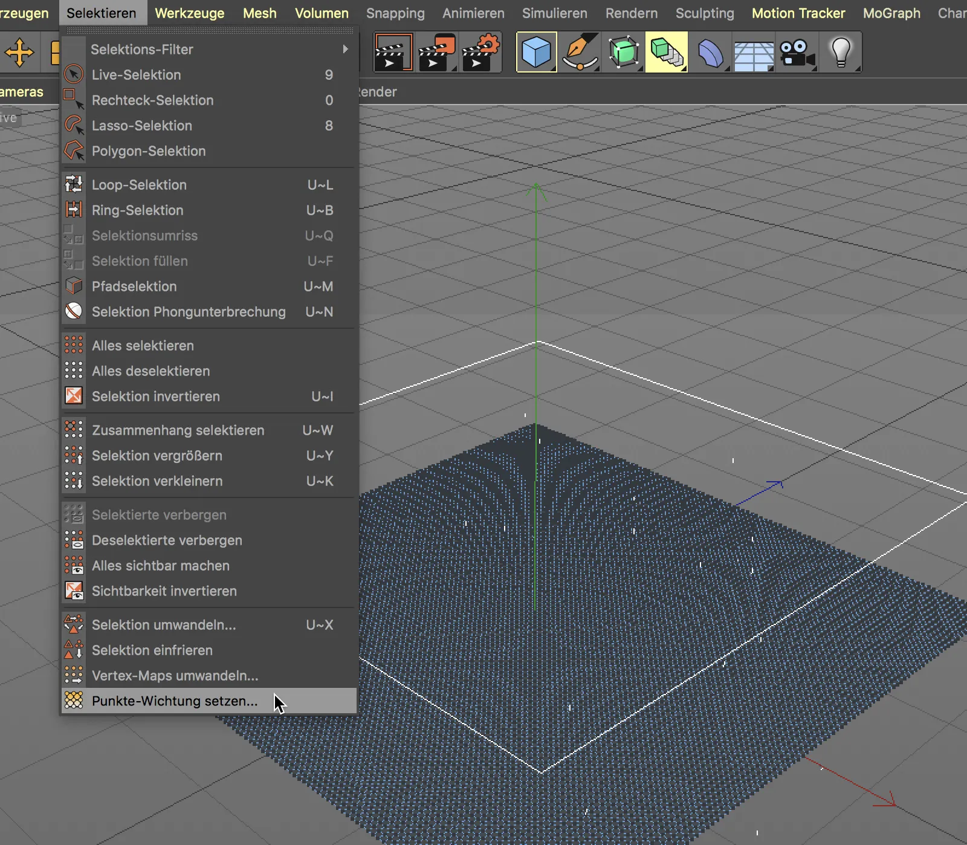Select the Spline Pen tool
This screenshot has width=967, height=845.
580,53
